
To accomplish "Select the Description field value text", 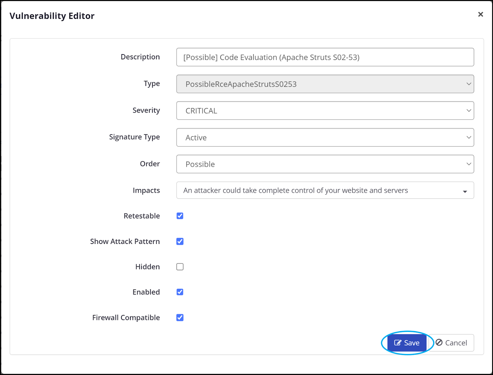I will click(271, 57).
